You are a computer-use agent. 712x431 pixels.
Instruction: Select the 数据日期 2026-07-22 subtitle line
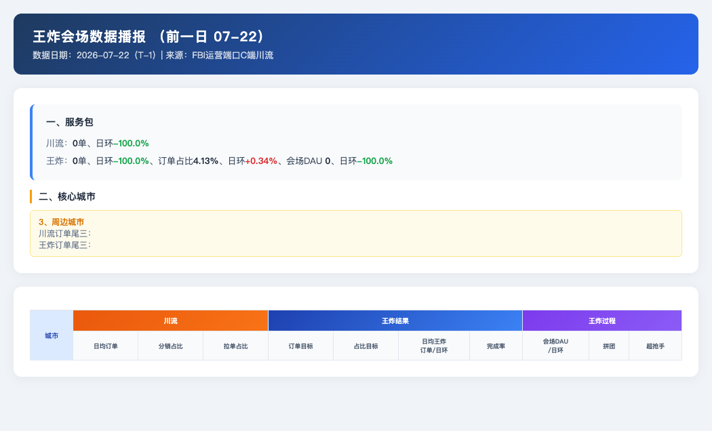click(153, 56)
